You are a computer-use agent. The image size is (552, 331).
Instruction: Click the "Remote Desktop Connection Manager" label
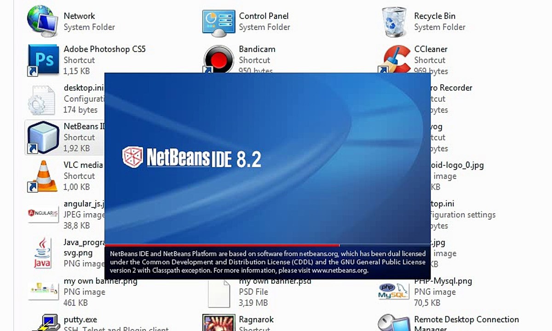point(466,324)
